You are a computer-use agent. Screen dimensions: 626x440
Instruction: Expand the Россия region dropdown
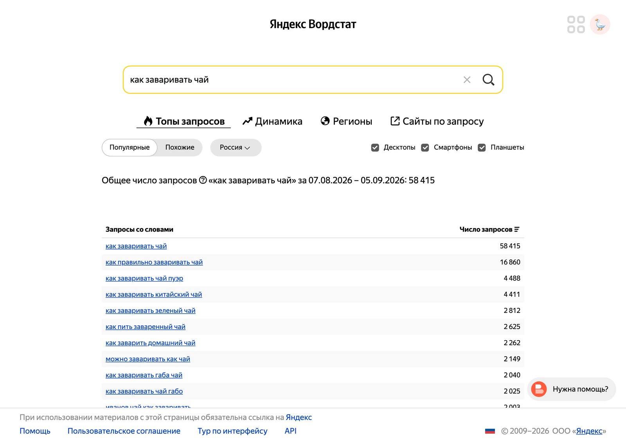click(236, 147)
